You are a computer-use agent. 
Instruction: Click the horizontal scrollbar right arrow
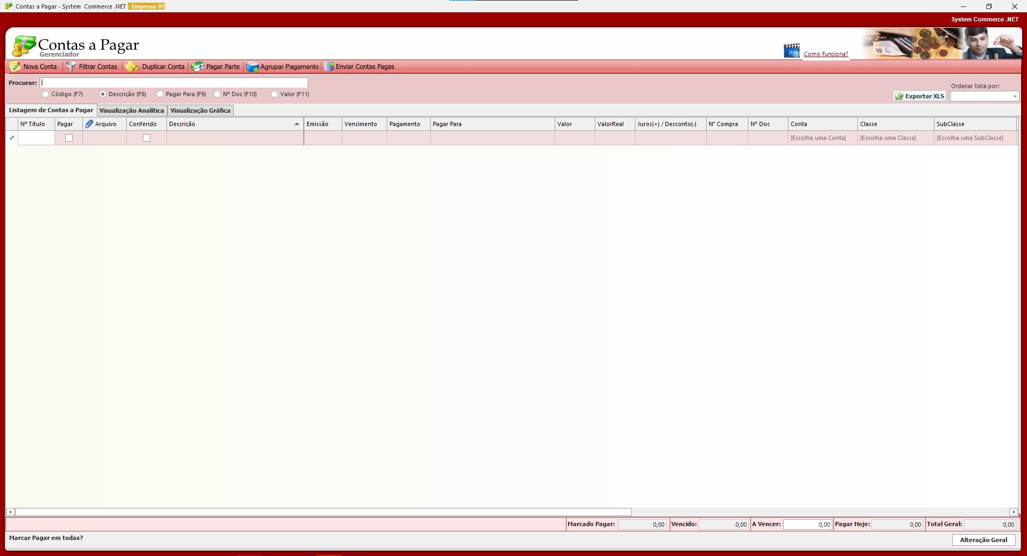1013,512
